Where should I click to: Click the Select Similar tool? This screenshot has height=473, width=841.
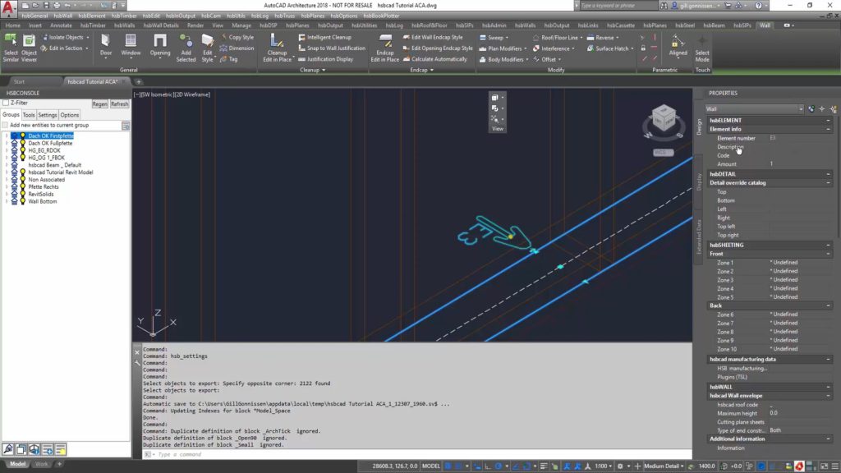[x=11, y=48]
